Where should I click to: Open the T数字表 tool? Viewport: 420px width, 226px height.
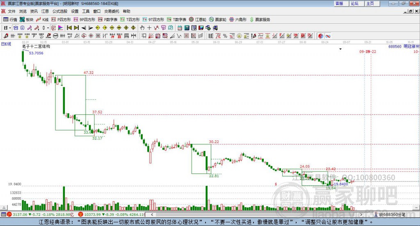point(176,20)
